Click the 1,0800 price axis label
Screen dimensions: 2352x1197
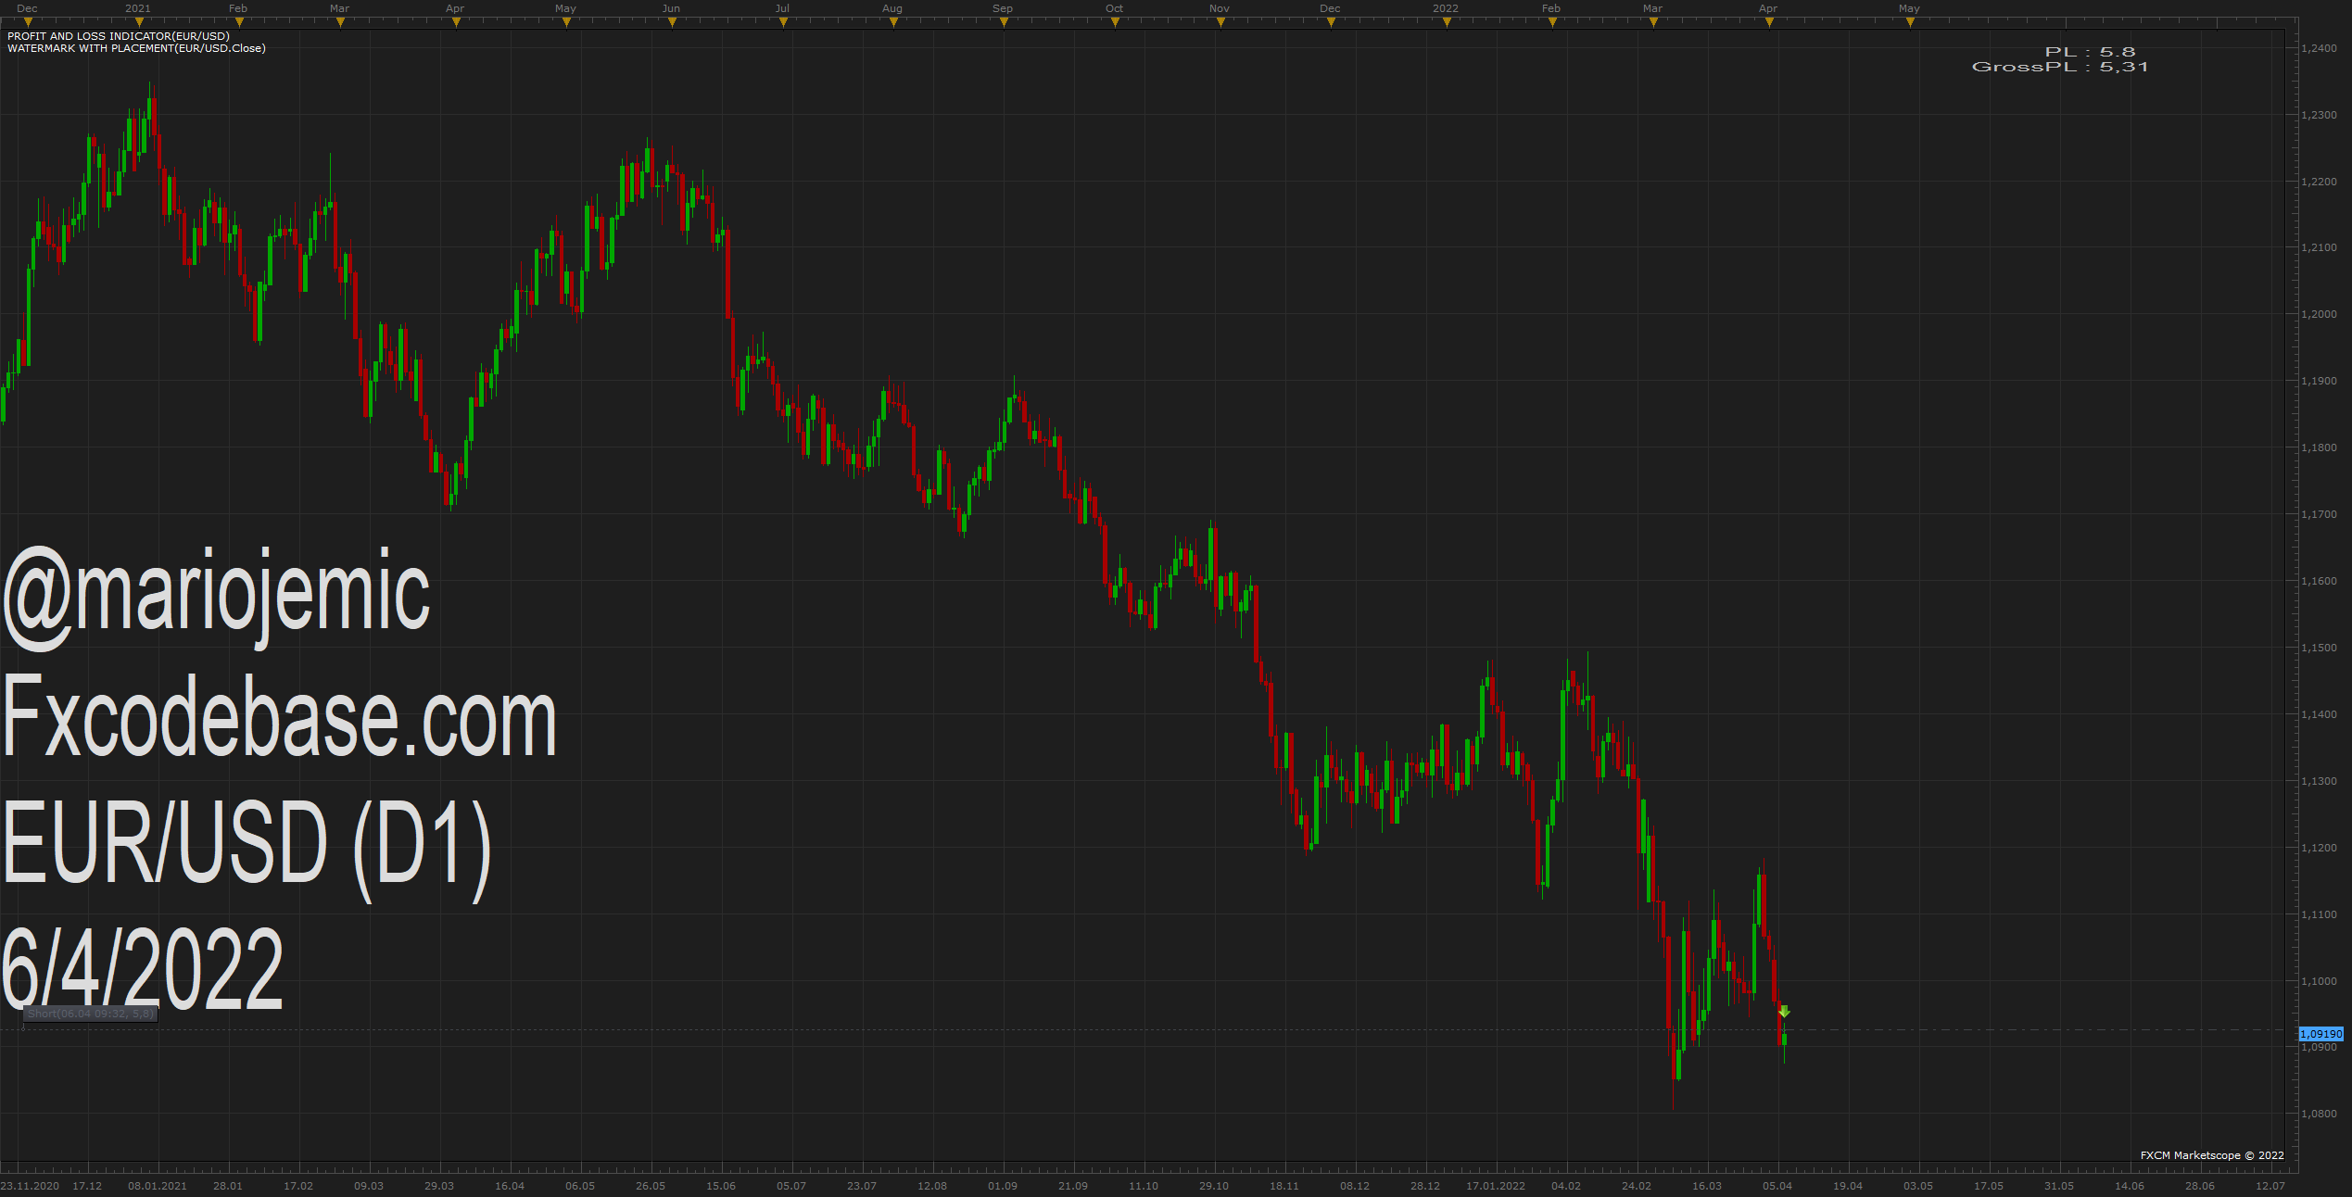[2319, 1114]
